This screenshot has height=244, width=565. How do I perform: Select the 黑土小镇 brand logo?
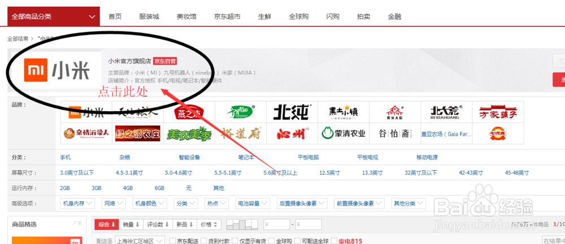click(344, 112)
